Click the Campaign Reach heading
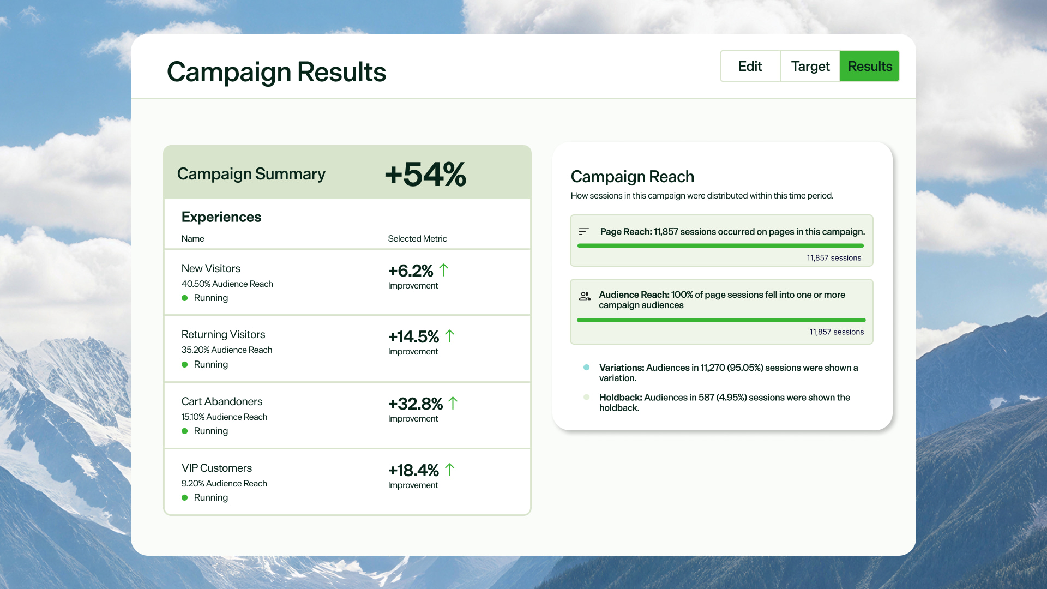Viewport: 1047px width, 589px height. [x=632, y=177]
